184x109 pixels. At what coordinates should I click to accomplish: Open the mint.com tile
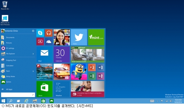96,37
